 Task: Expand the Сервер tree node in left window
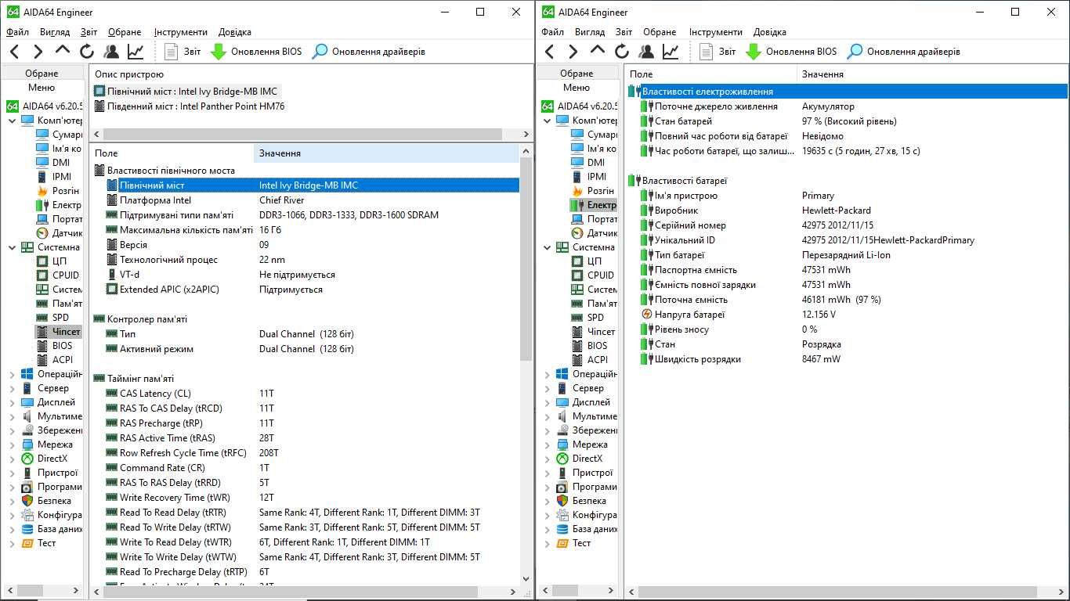12,389
